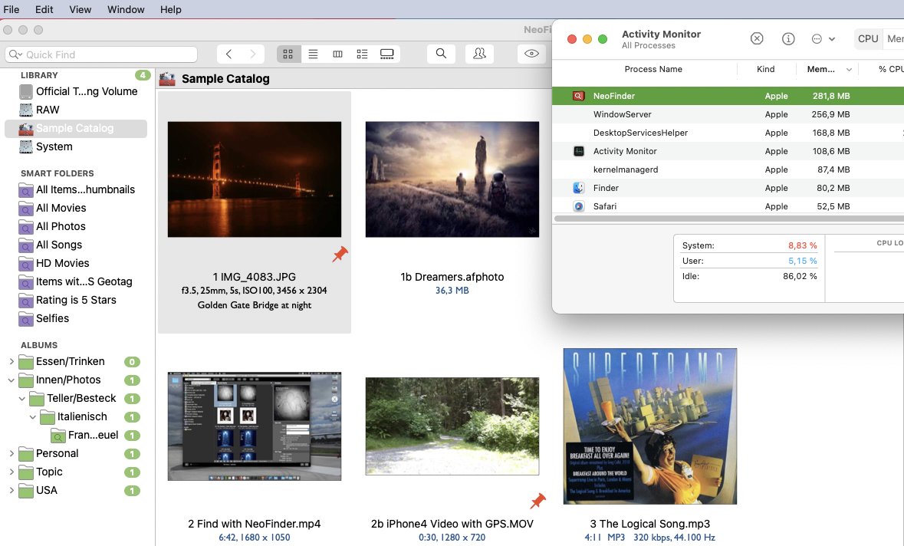
Task: Select the NeoFinder process row
Action: (x=728, y=96)
